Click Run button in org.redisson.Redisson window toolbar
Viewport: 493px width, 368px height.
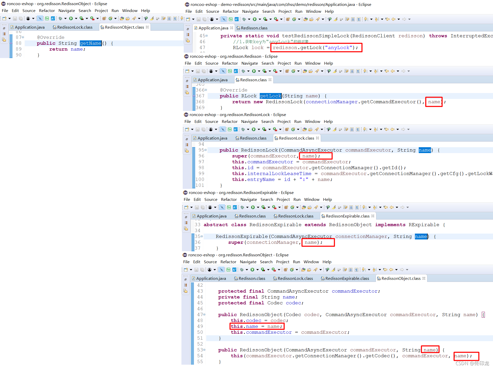(254, 71)
